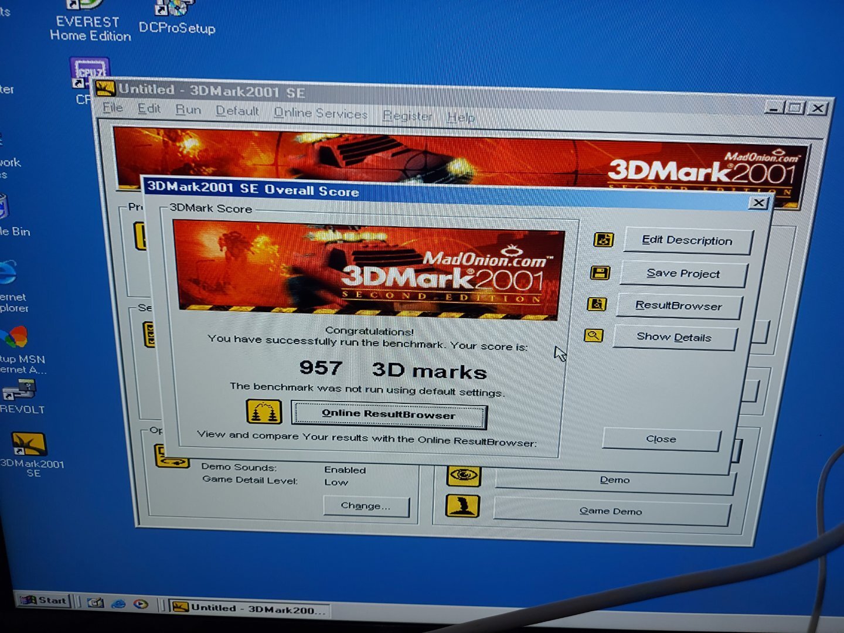
Task: Click the media player quick launch icon
Action: (141, 604)
